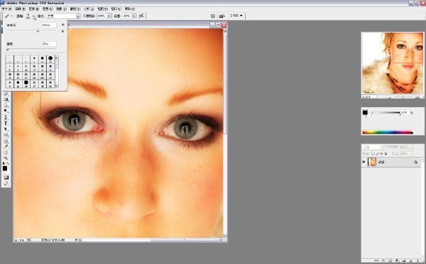Pick a color from the spectrum ramp
The image size is (426, 264).
[x=388, y=133]
